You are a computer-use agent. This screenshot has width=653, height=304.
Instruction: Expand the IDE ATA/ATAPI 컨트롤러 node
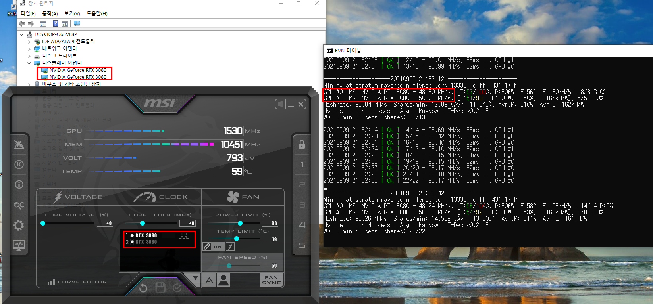[x=29, y=42]
